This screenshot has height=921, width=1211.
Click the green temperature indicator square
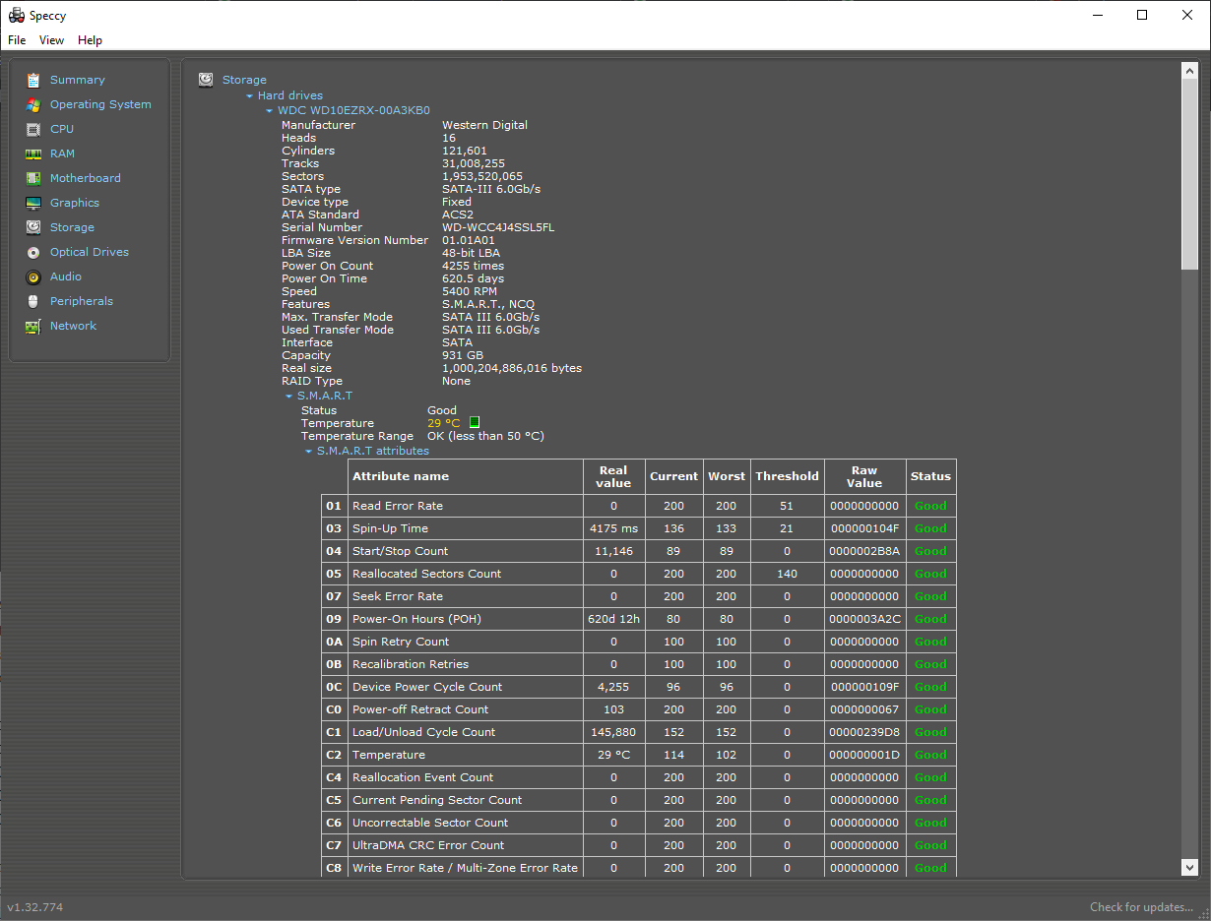click(x=475, y=422)
